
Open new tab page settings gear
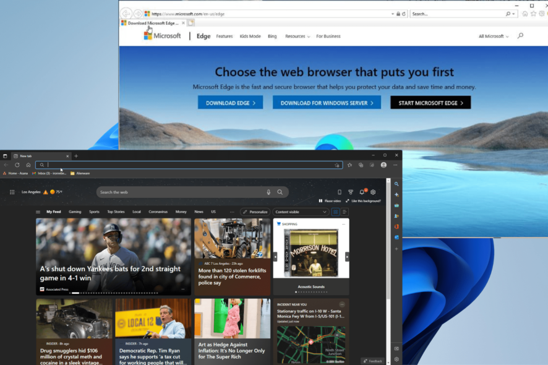coord(373,192)
